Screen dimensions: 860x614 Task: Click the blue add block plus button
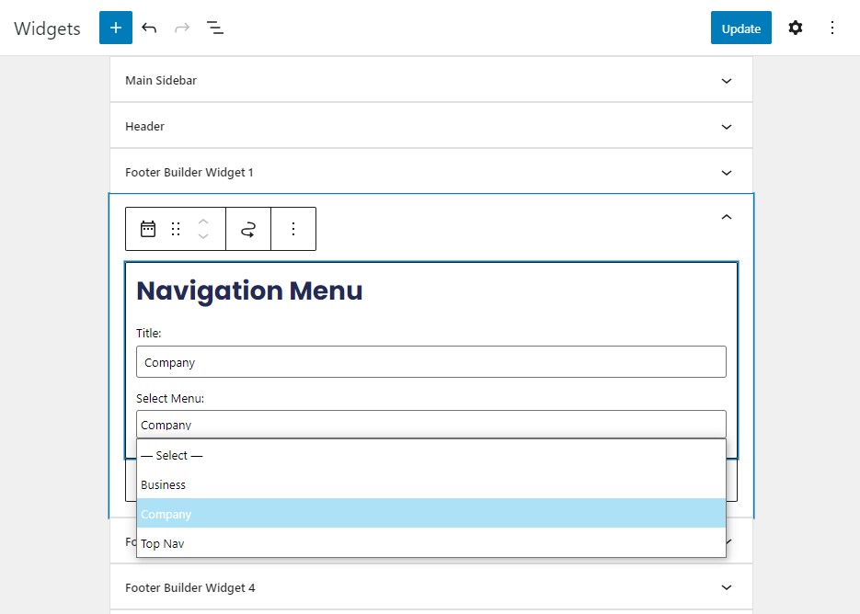(x=116, y=28)
